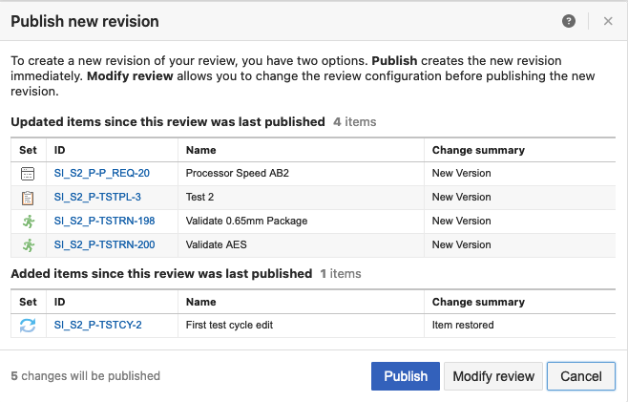Click the Name column header in Updated items table
The width and height of the screenshot is (628, 402).
[x=201, y=150]
